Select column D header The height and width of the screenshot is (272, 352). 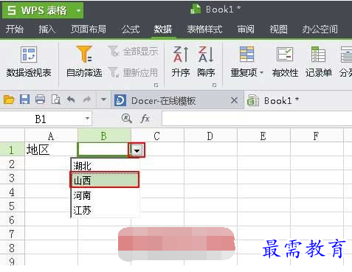[210, 136]
